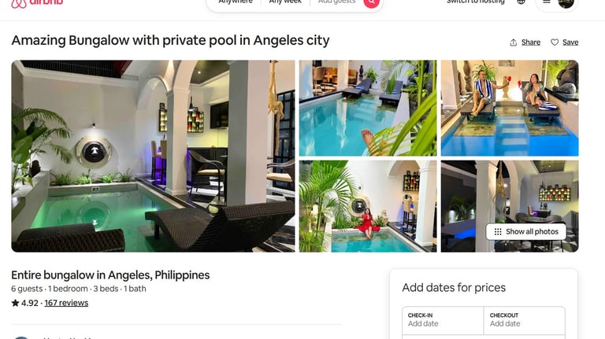
Task: Open the 167 reviews link
Action: (x=66, y=303)
